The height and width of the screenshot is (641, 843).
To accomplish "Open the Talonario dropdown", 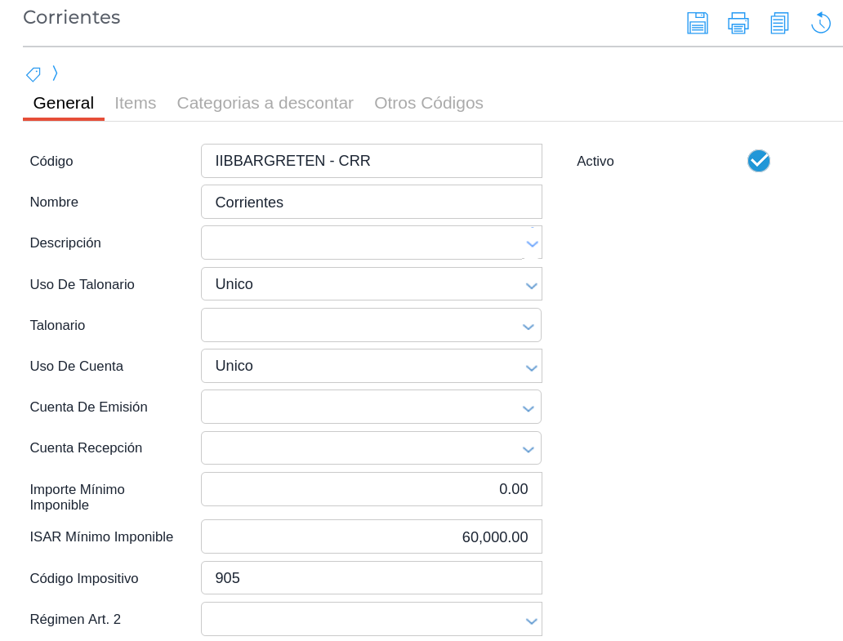I will pyautogui.click(x=528, y=326).
